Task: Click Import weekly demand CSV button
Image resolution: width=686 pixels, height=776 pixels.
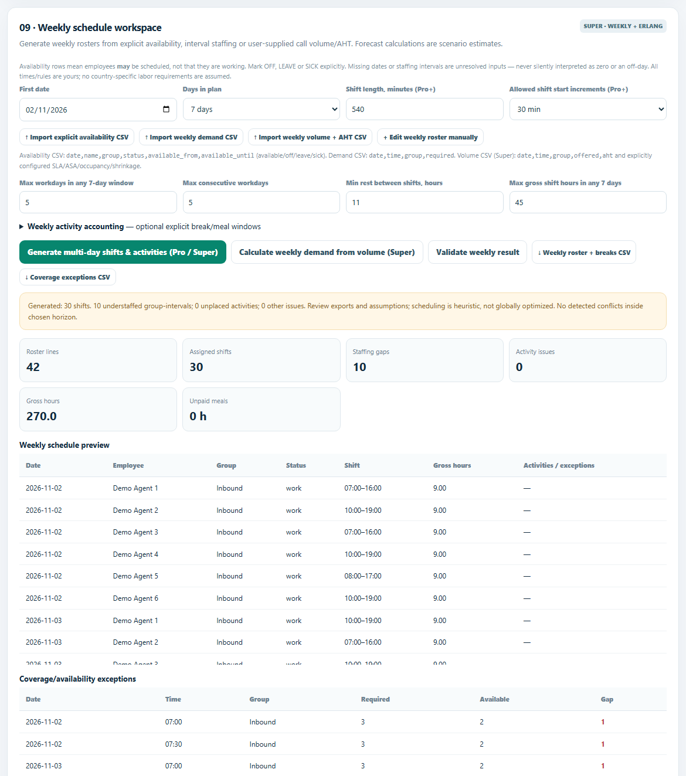Action: [191, 137]
